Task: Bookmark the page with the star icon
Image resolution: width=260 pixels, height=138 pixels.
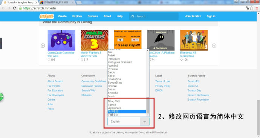Action: click(251, 8)
